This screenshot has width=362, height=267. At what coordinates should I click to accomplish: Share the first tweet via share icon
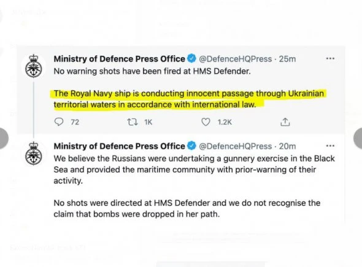tap(285, 122)
